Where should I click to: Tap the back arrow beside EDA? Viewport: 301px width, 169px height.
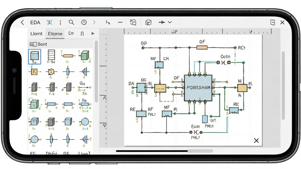tap(22, 22)
